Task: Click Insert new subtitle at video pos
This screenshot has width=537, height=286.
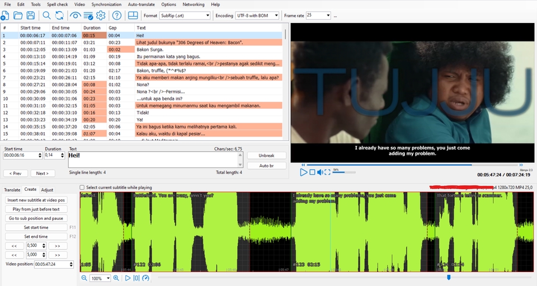Action: (36, 200)
